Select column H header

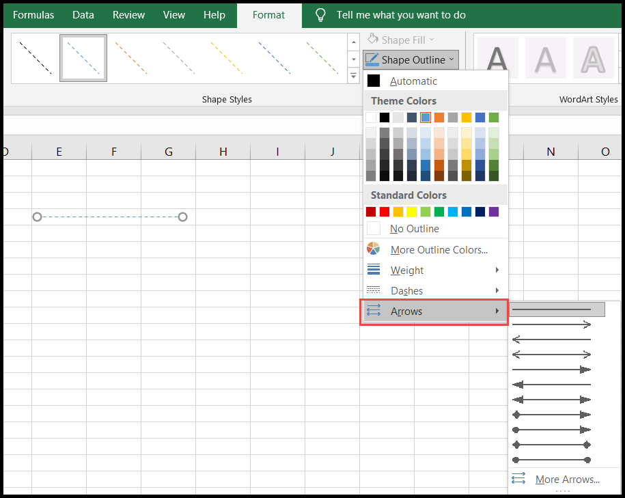click(x=223, y=152)
